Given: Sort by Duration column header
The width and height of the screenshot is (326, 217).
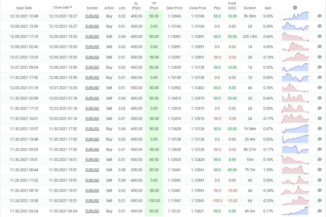Looking at the screenshot, I should [250, 8].
